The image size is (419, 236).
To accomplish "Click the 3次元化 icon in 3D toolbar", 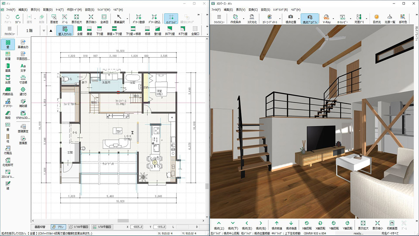I will (x=251, y=19).
